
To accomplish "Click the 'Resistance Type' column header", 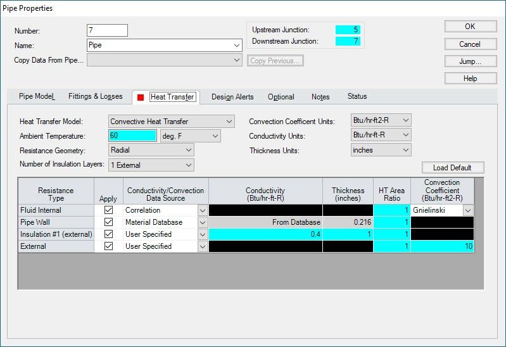I will point(56,191).
